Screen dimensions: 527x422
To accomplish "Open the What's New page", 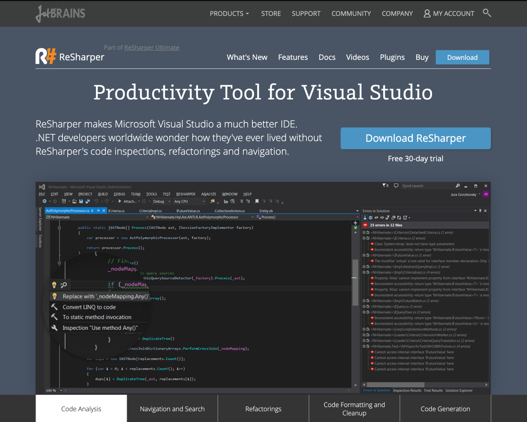I will click(247, 57).
